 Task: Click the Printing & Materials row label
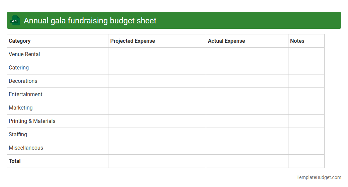(32, 121)
